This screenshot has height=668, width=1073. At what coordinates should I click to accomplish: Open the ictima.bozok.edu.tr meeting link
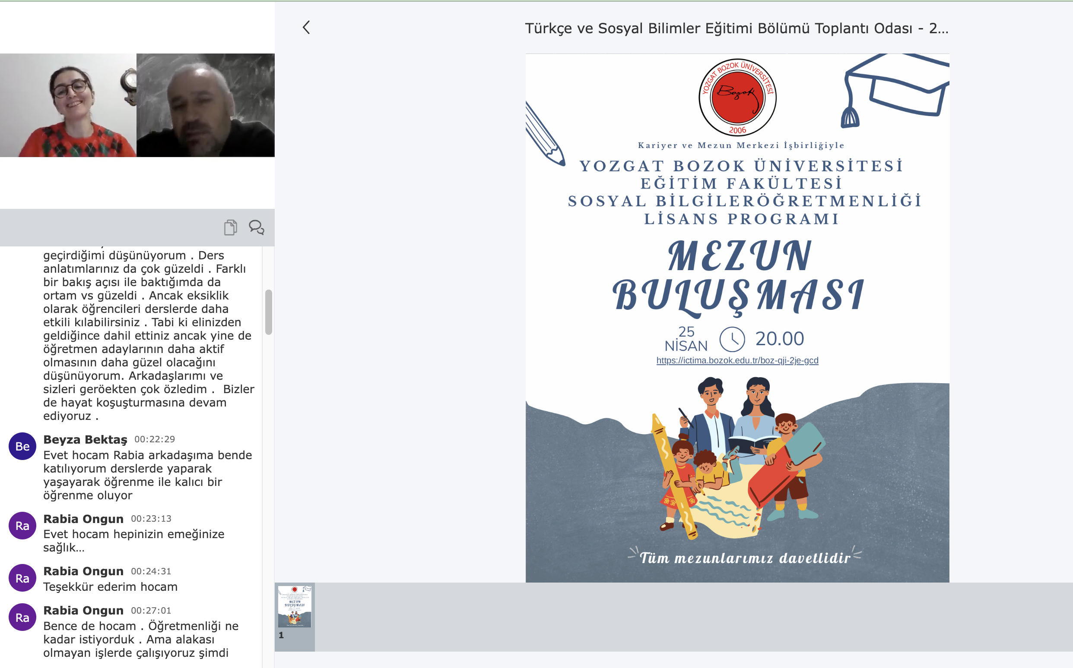tap(737, 360)
